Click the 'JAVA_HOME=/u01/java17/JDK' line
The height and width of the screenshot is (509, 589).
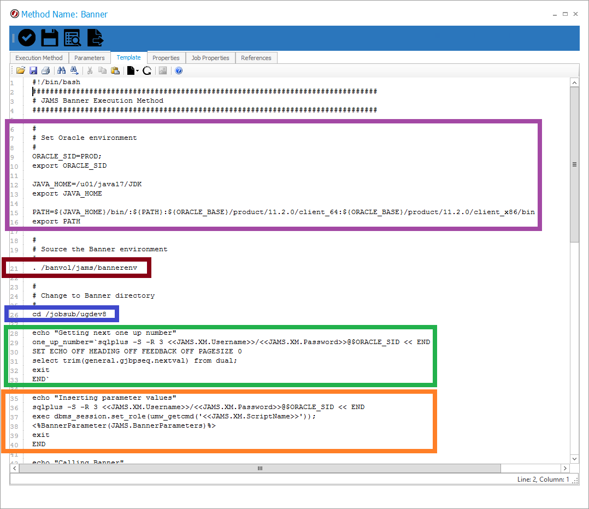pyautogui.click(x=87, y=184)
